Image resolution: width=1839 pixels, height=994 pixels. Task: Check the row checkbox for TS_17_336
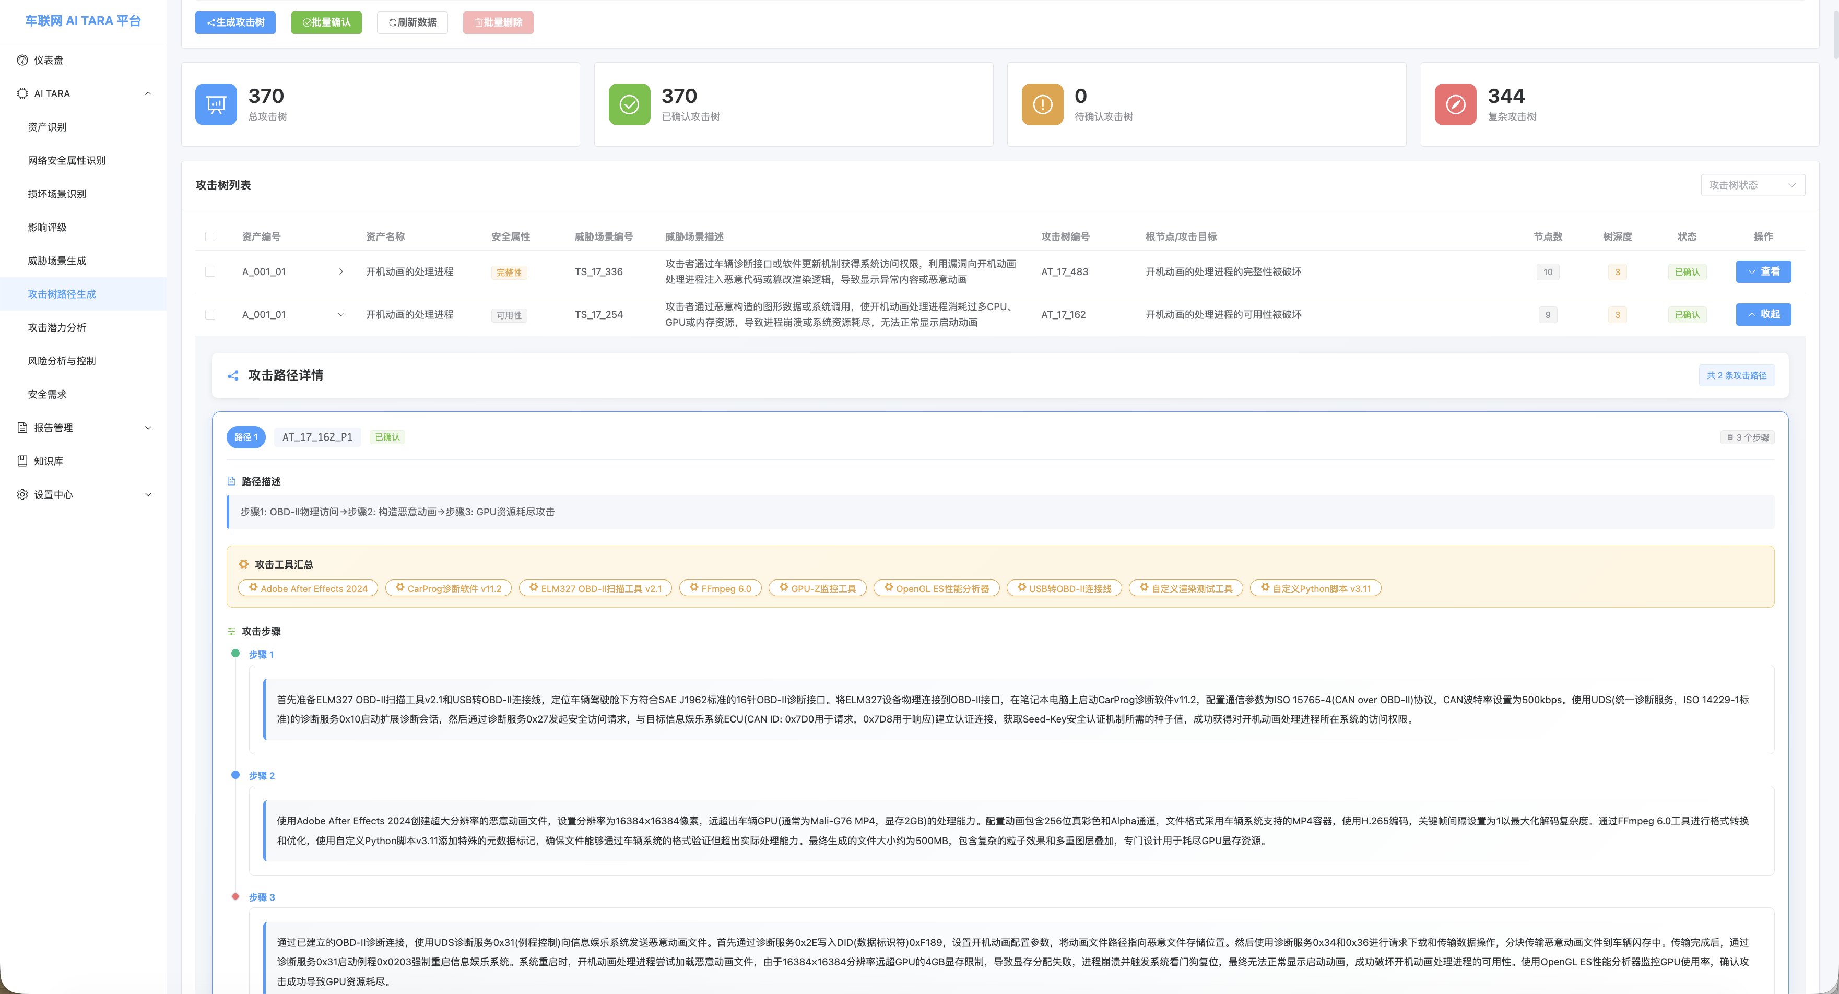pyautogui.click(x=210, y=272)
